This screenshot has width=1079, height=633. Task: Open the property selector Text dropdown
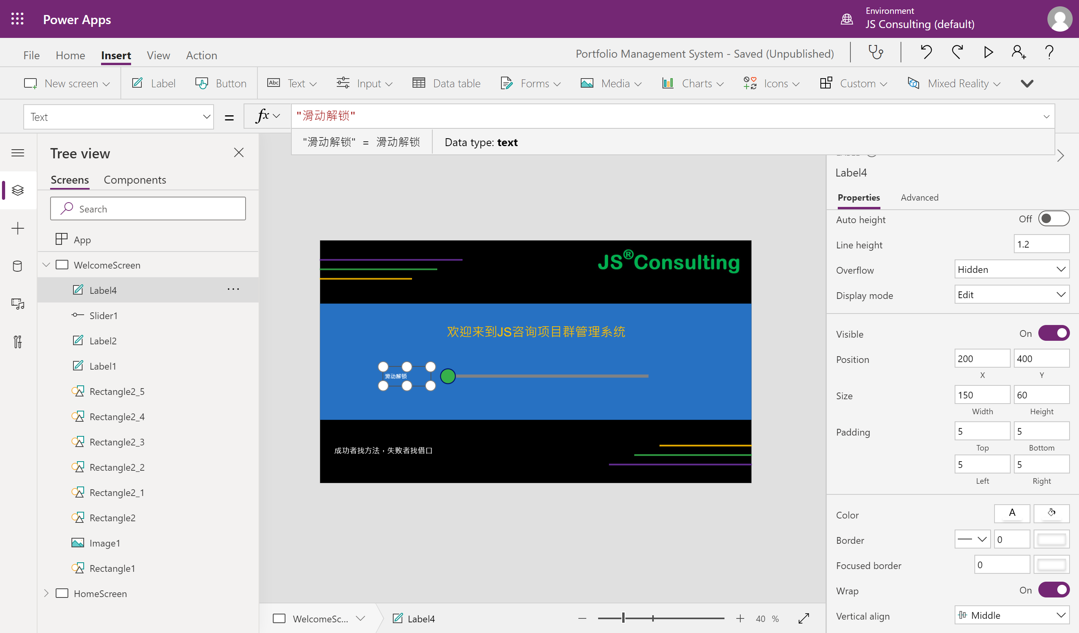click(118, 117)
